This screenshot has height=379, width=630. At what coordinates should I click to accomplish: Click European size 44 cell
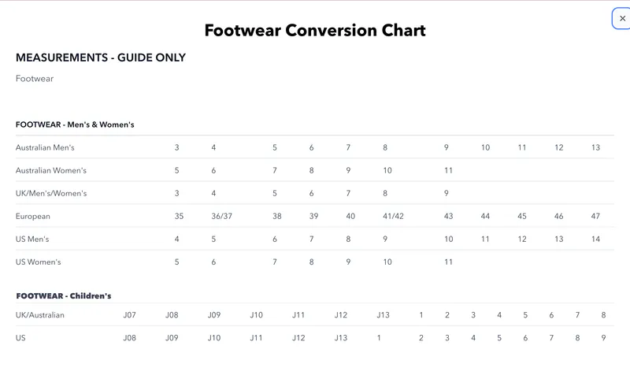pyautogui.click(x=485, y=216)
